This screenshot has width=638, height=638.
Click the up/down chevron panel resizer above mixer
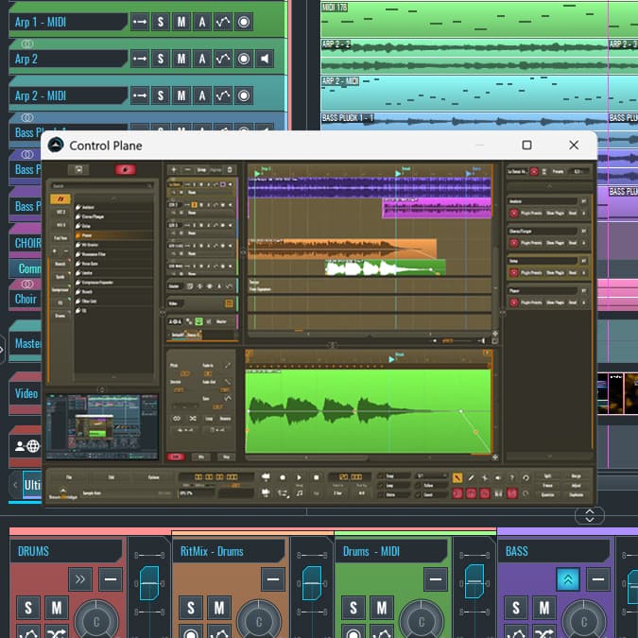coord(590,515)
